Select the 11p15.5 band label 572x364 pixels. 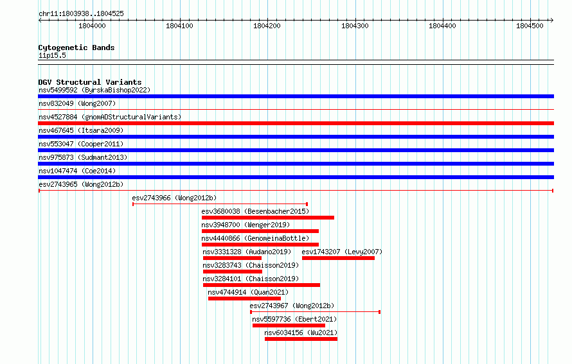click(x=52, y=55)
